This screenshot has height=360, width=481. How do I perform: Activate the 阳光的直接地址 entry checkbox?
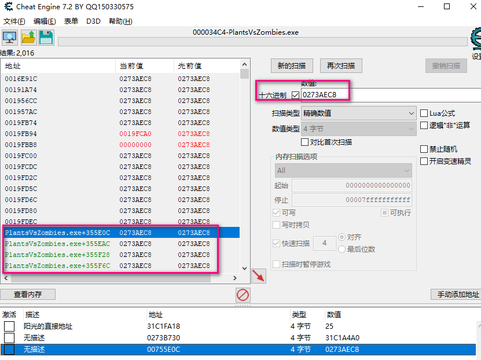point(9,326)
